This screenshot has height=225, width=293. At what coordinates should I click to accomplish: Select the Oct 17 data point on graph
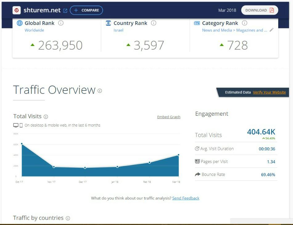point(22,144)
